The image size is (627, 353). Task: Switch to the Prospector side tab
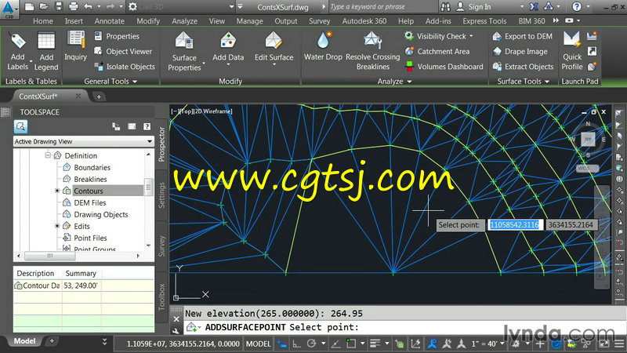[161, 144]
